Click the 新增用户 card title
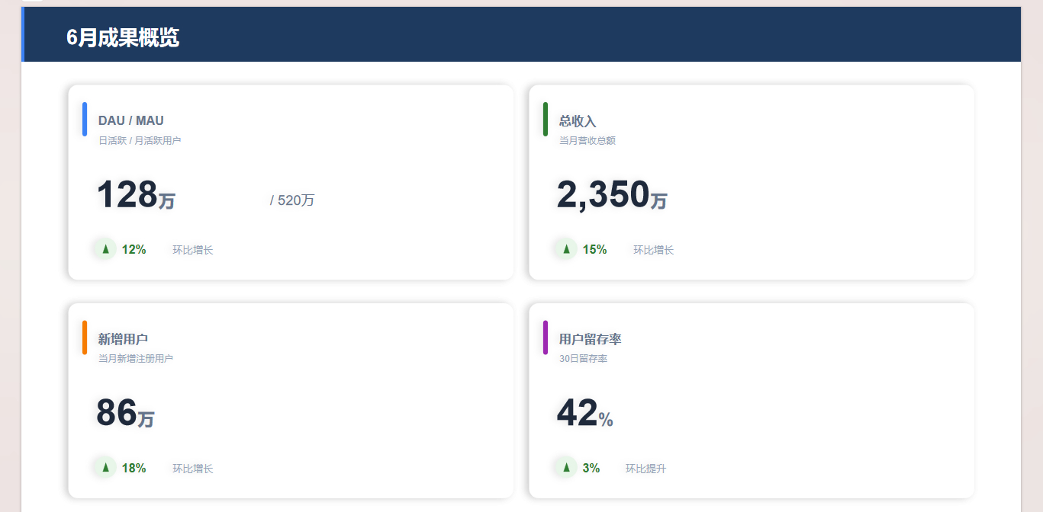 point(123,339)
